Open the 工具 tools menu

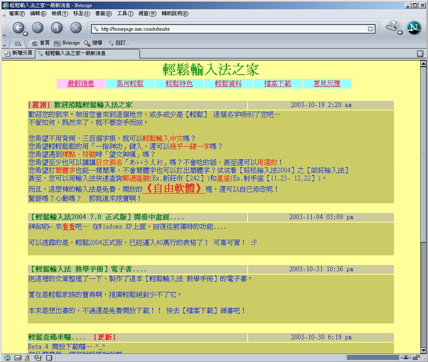pyautogui.click(x=125, y=13)
